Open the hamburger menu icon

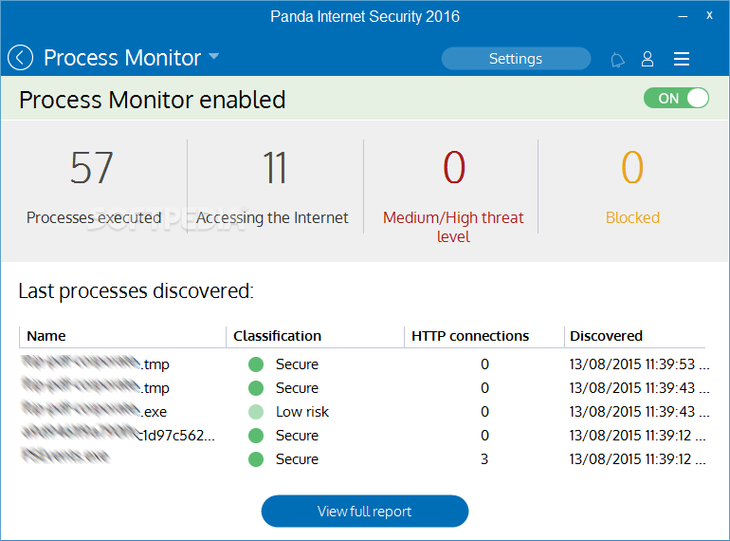click(682, 59)
